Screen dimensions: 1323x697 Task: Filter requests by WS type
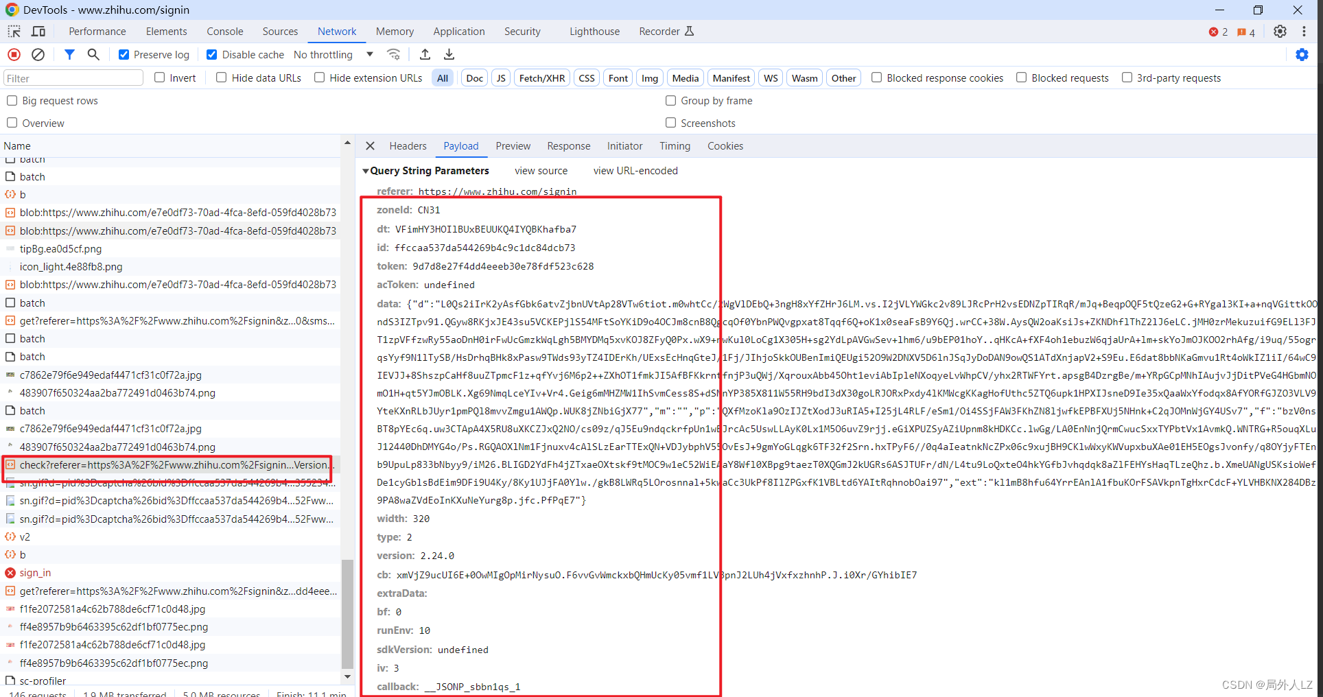[771, 78]
